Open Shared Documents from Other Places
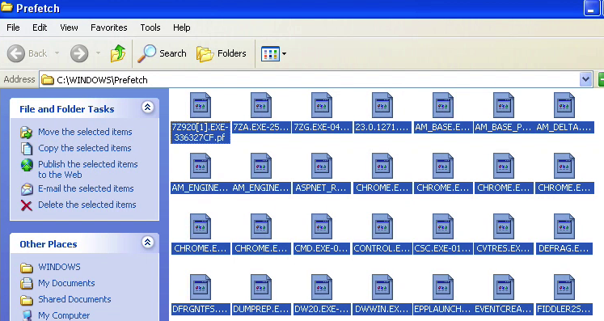 click(x=65, y=299)
